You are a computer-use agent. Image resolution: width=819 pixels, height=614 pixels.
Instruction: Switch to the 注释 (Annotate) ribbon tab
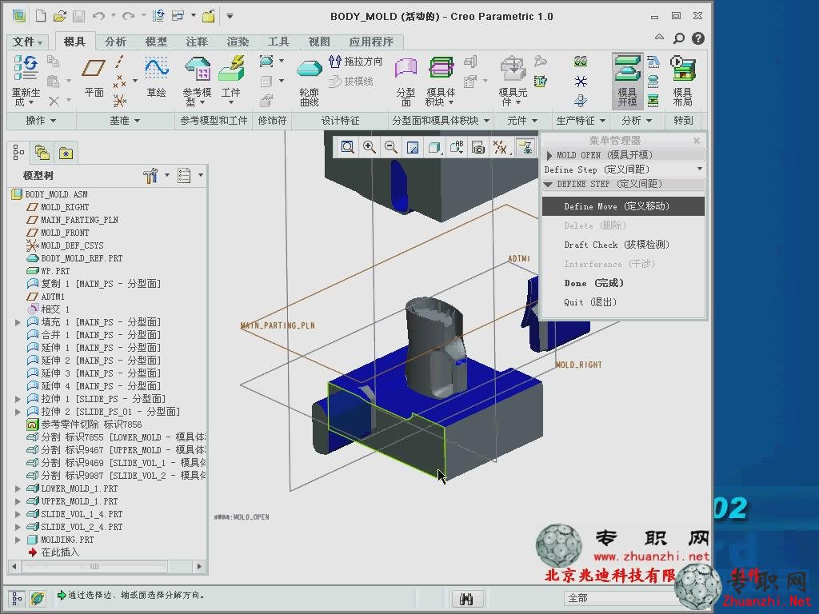point(197,42)
